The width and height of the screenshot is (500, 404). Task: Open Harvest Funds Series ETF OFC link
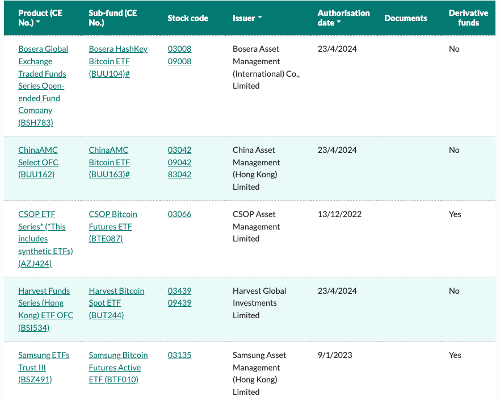[45, 309]
